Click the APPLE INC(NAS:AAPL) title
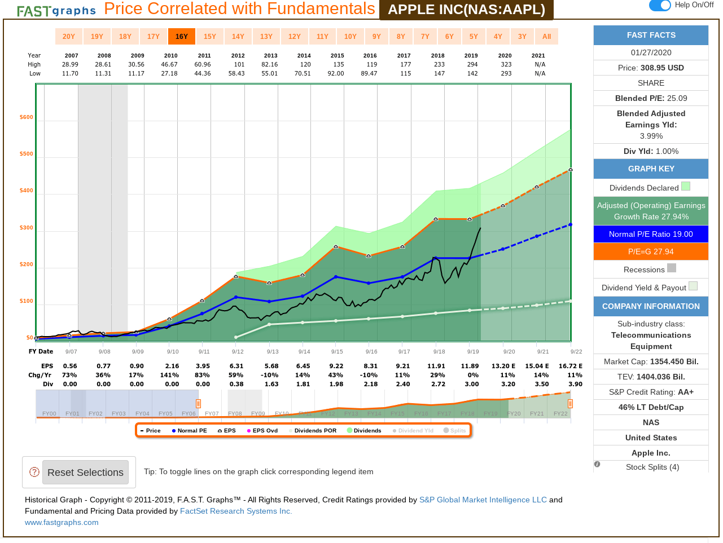This screenshot has width=723, height=543. [x=466, y=10]
